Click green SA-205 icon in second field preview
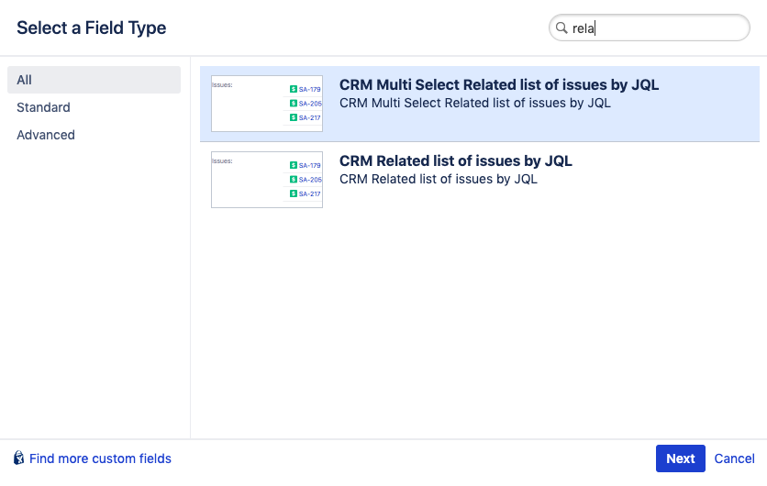Viewport: 767px width, 486px height. point(294,180)
